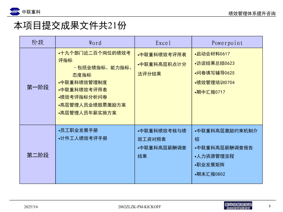Click the bullet 高层管理人员业绩股票激励方案
283x212 pixels.
tap(92, 105)
